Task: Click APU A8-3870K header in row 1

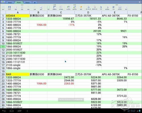Action: [x=114, y=16]
